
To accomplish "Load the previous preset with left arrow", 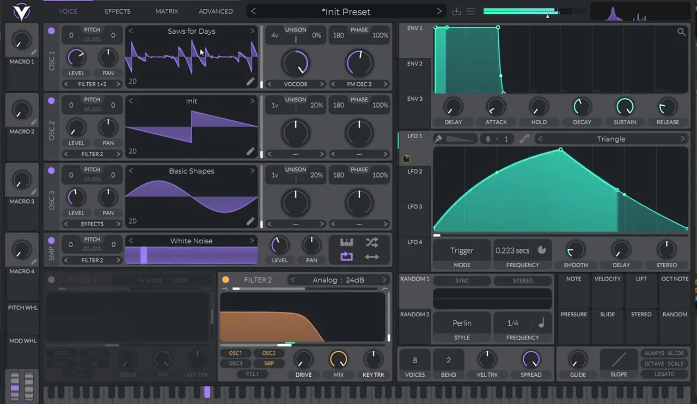I will 253,11.
